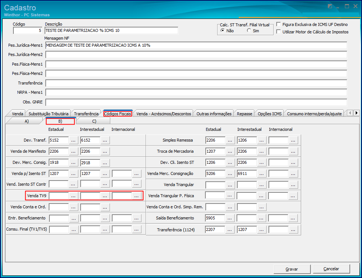The height and width of the screenshot is (278, 362).
Task: Open lookup for Transferência (1124) Interestadual
Action: [x=262, y=229]
